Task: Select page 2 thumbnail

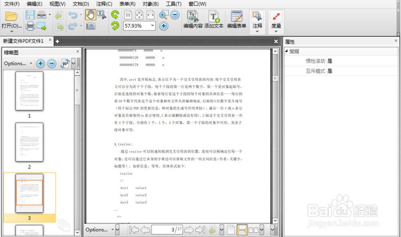Action: pyautogui.click(x=29, y=142)
